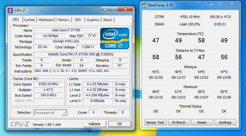
Task: Click the Intel Core i7 logo badge
Action: click(x=114, y=38)
